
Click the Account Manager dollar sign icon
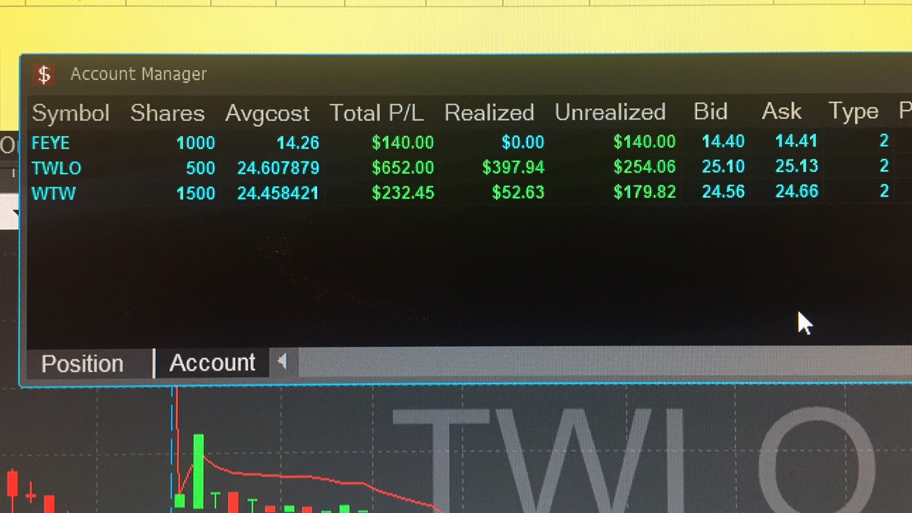[x=44, y=74]
